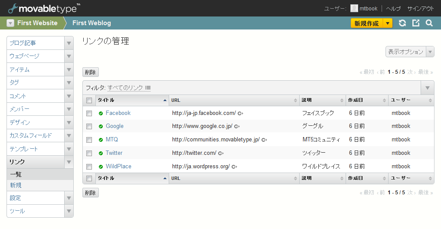Click the top 削除 button
Screen dimensions: 441x229
pos(91,72)
